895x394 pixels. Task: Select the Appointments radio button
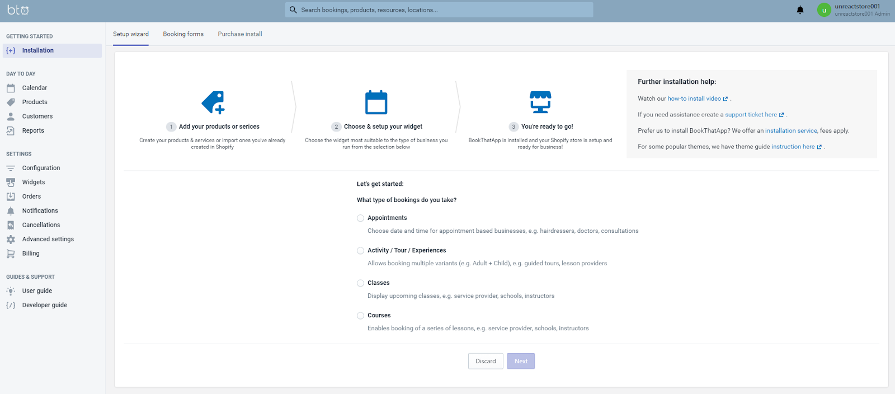pyautogui.click(x=360, y=218)
